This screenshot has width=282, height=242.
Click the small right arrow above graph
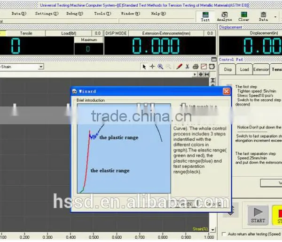(x=195, y=74)
